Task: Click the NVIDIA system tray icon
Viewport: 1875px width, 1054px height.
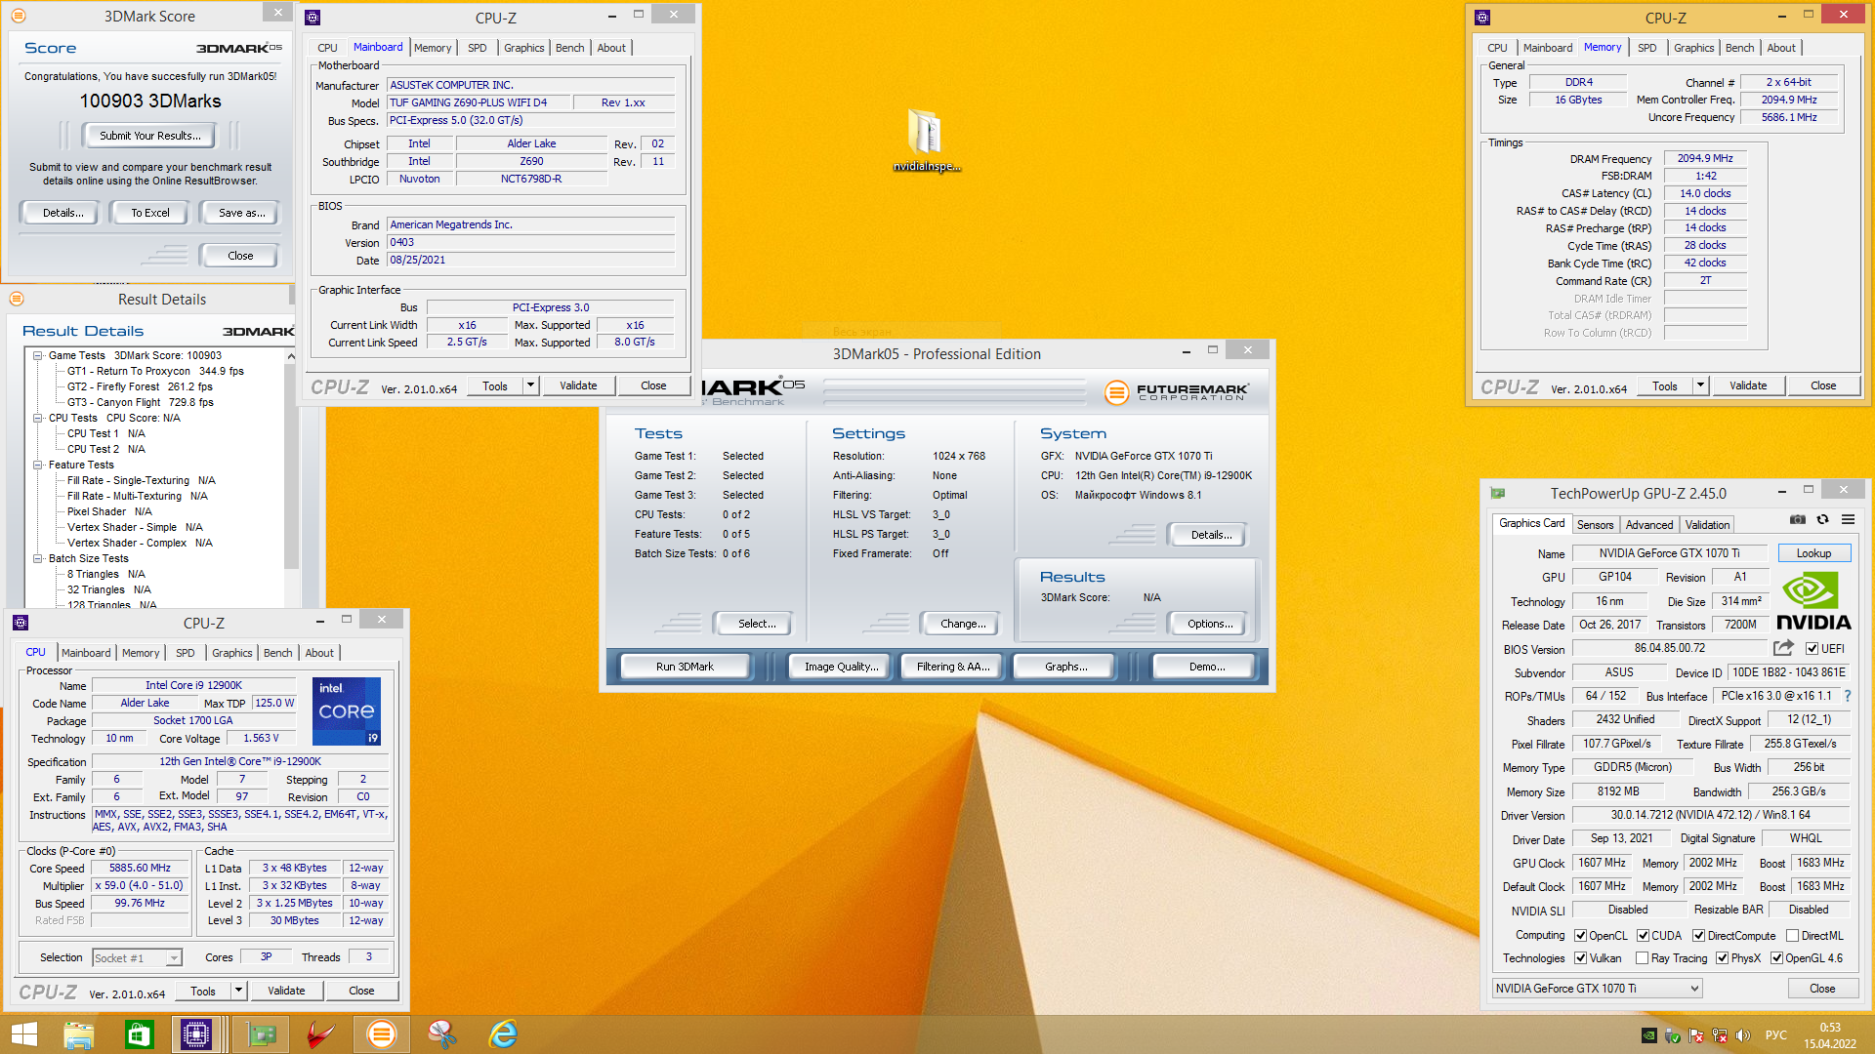Action: click(x=1649, y=1035)
